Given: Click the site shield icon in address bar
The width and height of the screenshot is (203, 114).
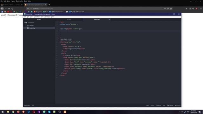Looking at the screenshot, I should point(28,9).
